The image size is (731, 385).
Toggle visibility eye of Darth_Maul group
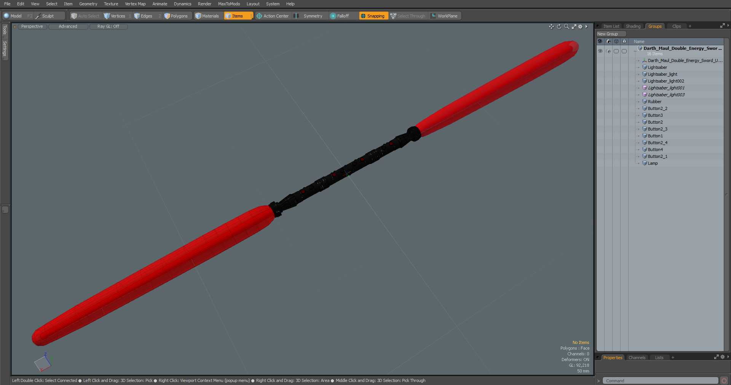[x=600, y=51]
